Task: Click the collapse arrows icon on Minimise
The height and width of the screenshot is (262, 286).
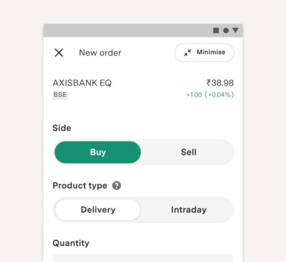Action: [x=188, y=52]
